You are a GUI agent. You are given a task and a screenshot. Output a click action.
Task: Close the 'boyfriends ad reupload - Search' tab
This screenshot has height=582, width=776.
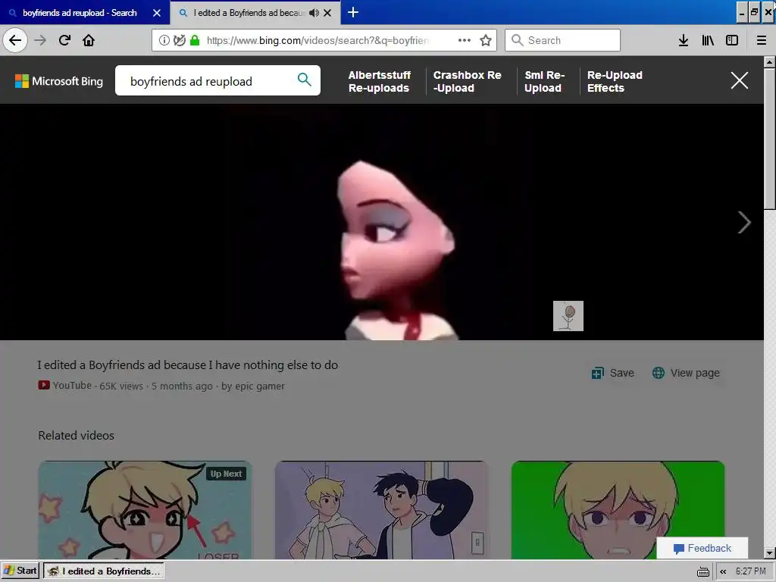click(x=157, y=13)
